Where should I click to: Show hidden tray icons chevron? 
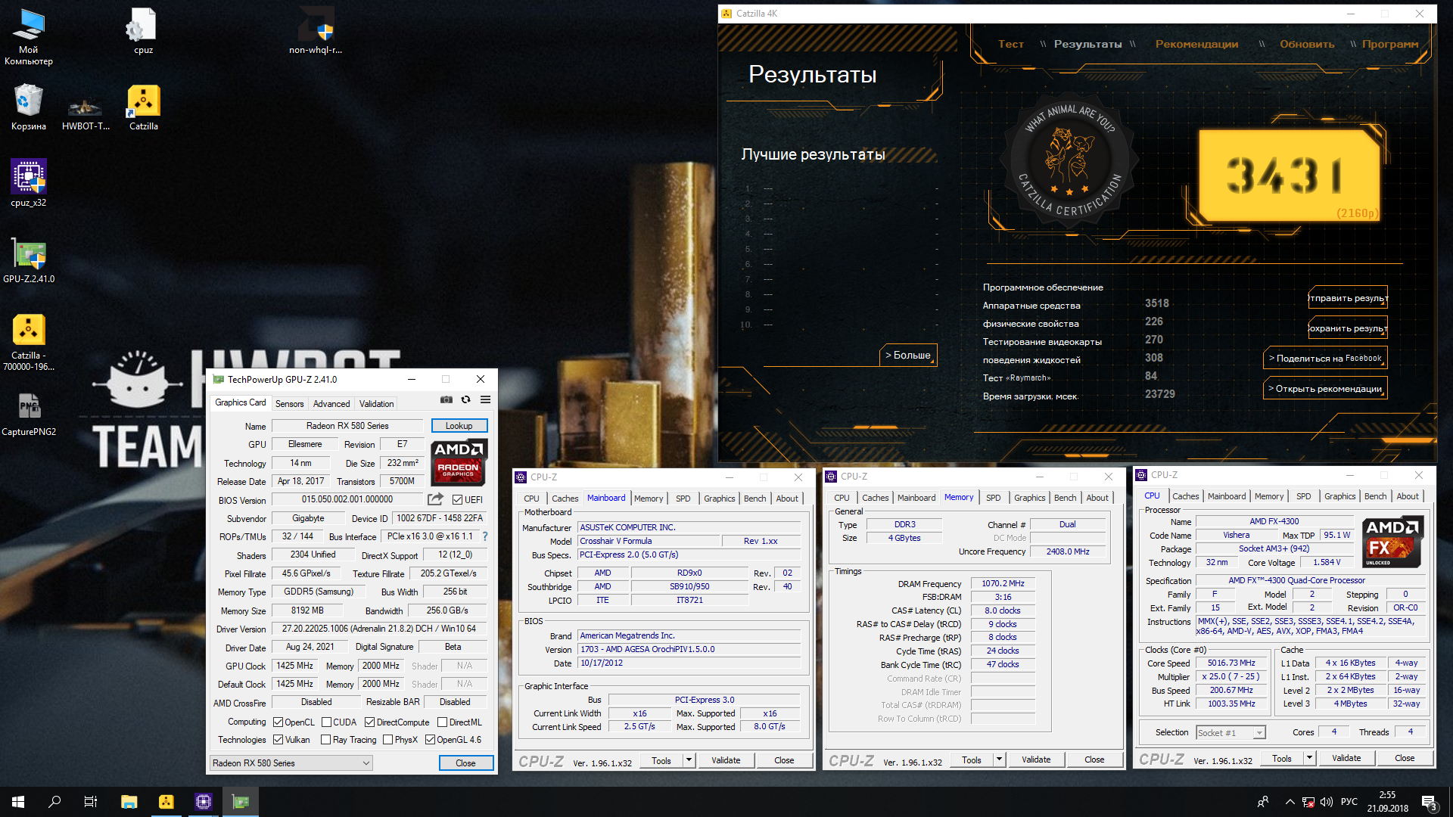pyautogui.click(x=1290, y=802)
